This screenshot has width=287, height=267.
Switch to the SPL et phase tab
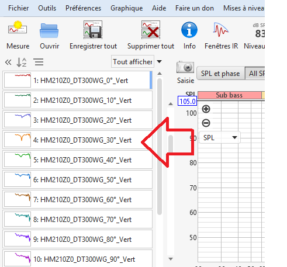coord(220,74)
